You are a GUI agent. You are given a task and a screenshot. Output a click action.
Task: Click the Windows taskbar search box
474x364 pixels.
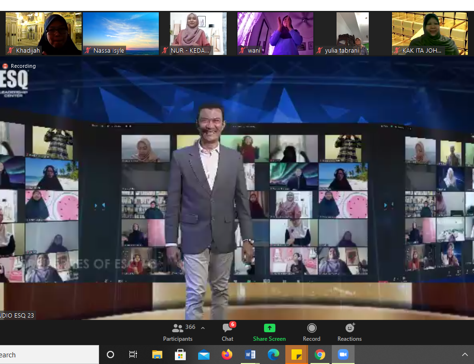[47, 355]
